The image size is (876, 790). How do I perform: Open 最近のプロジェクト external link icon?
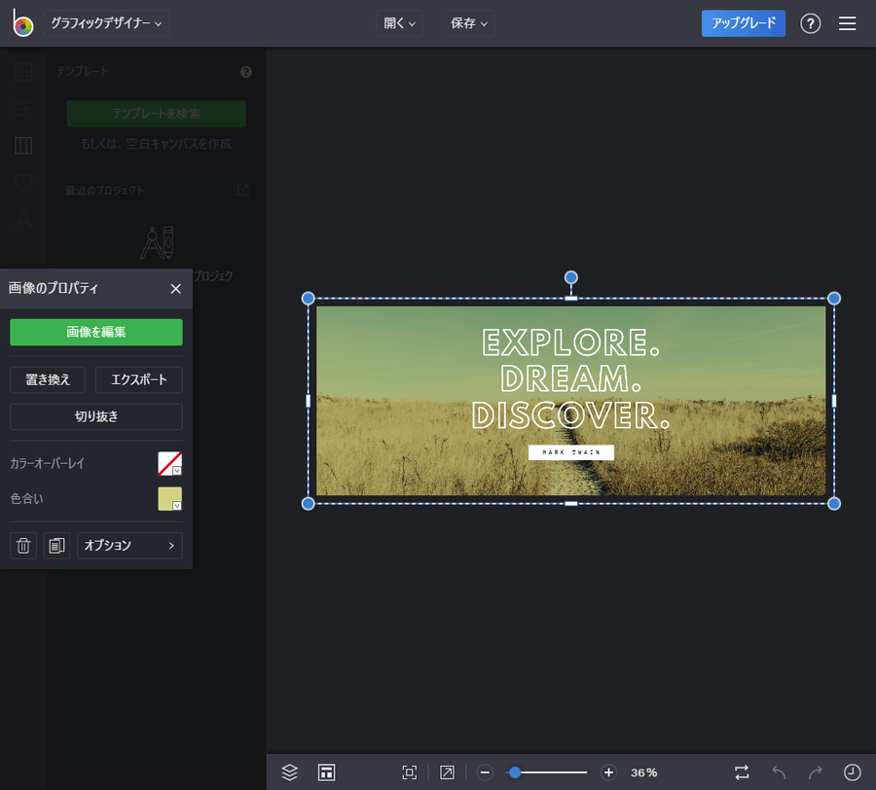pyautogui.click(x=243, y=190)
